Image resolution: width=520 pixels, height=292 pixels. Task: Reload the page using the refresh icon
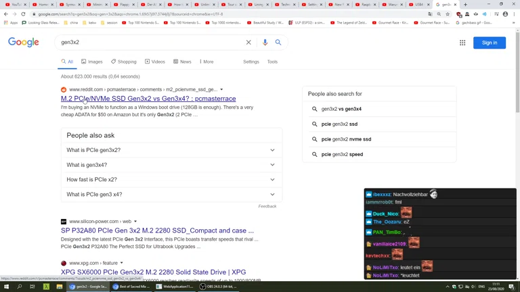click(23, 14)
